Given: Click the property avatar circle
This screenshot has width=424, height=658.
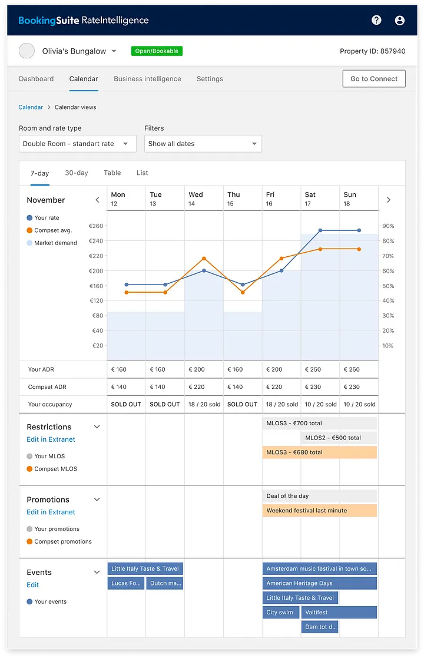Looking at the screenshot, I should [x=27, y=51].
